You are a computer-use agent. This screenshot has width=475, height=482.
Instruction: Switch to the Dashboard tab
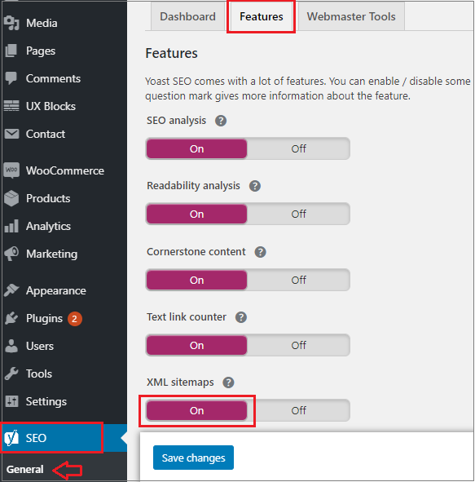(188, 16)
